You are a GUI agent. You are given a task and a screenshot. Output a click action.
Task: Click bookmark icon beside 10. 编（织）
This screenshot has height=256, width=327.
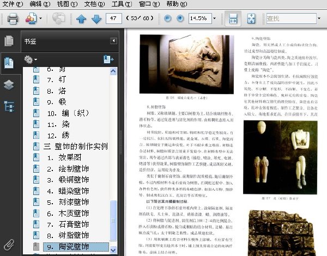[x=36, y=113]
